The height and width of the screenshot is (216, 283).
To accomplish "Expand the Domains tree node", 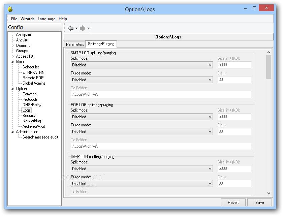I will click(x=13, y=45).
